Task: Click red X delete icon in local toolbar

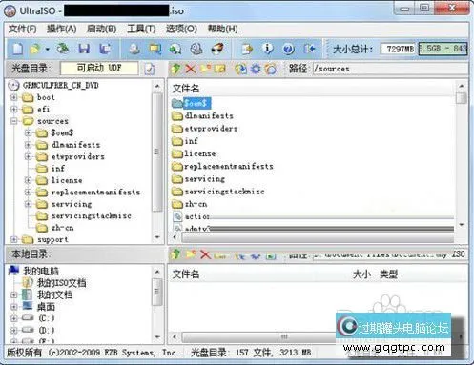Action: [x=205, y=254]
